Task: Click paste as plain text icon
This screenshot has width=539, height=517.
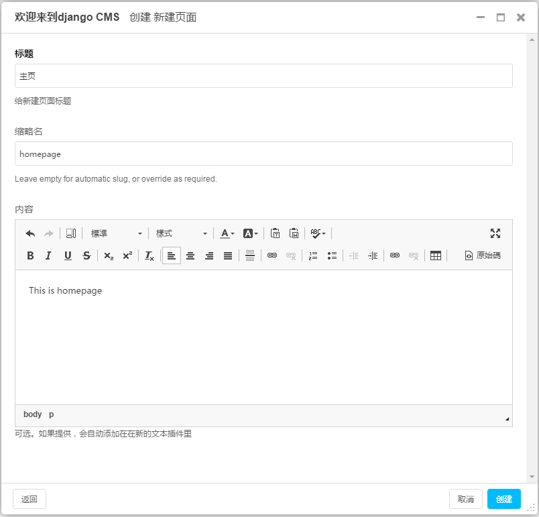Action: click(x=275, y=233)
